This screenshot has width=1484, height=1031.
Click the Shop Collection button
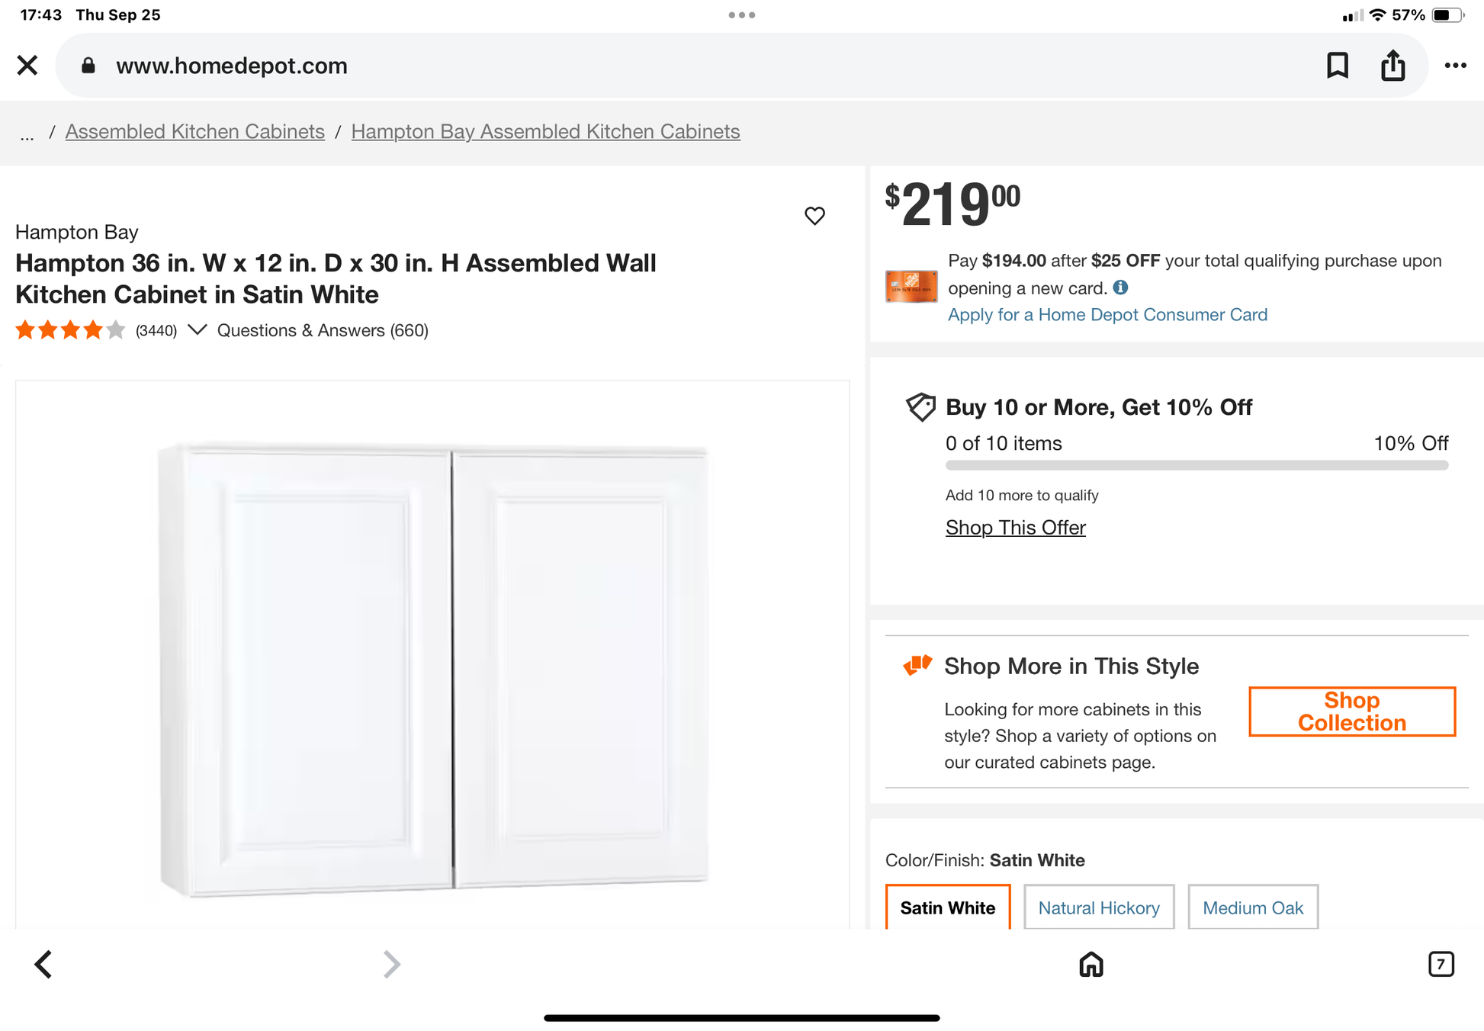[1351, 711]
